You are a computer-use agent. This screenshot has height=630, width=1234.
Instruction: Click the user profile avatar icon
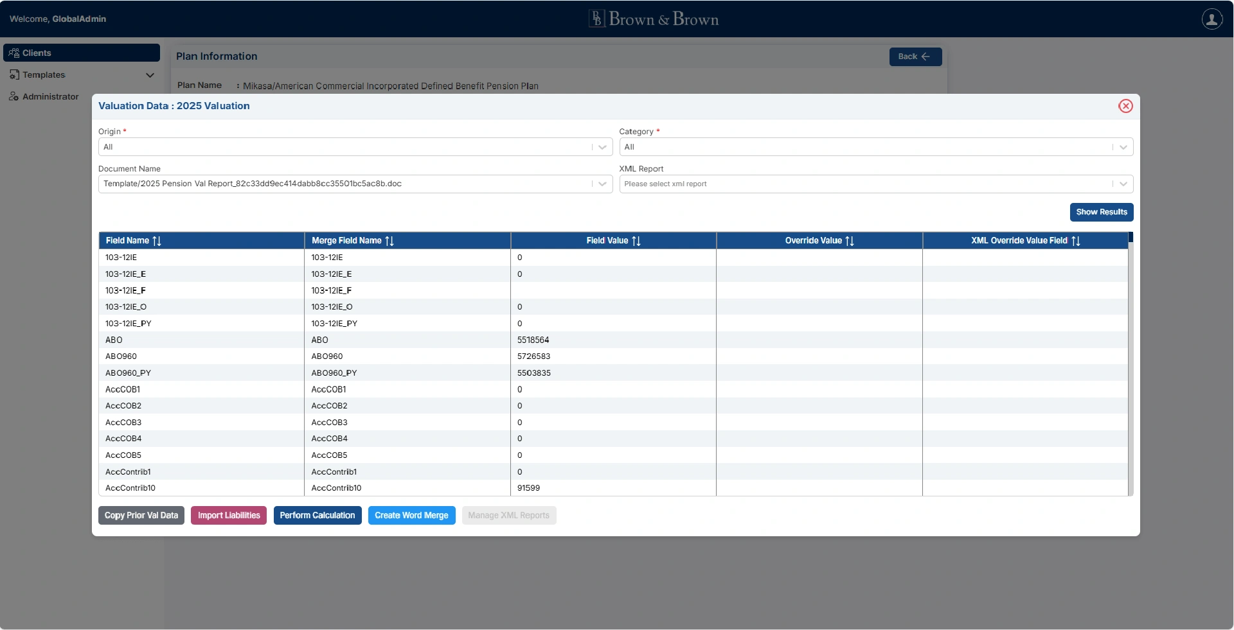pos(1212,19)
